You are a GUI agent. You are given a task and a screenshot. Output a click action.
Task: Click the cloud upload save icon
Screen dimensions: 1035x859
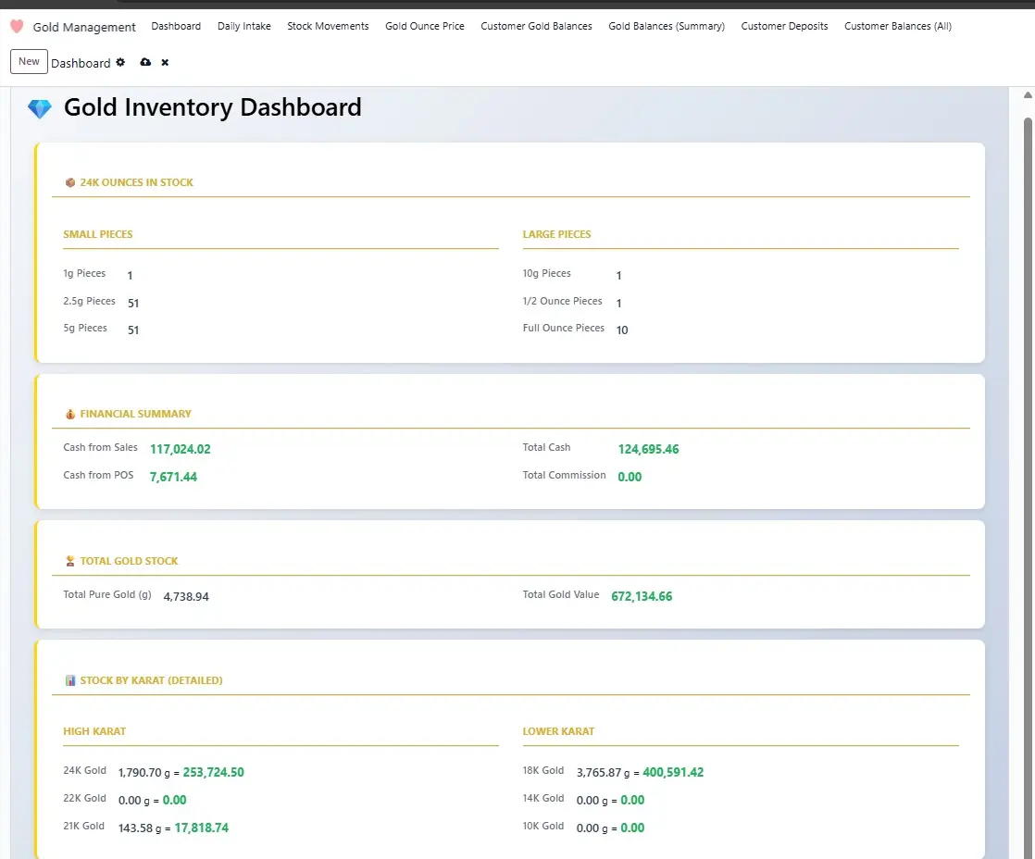(x=145, y=63)
